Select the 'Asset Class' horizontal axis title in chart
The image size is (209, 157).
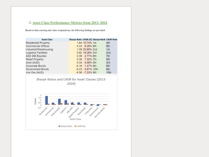[x=75, y=119]
